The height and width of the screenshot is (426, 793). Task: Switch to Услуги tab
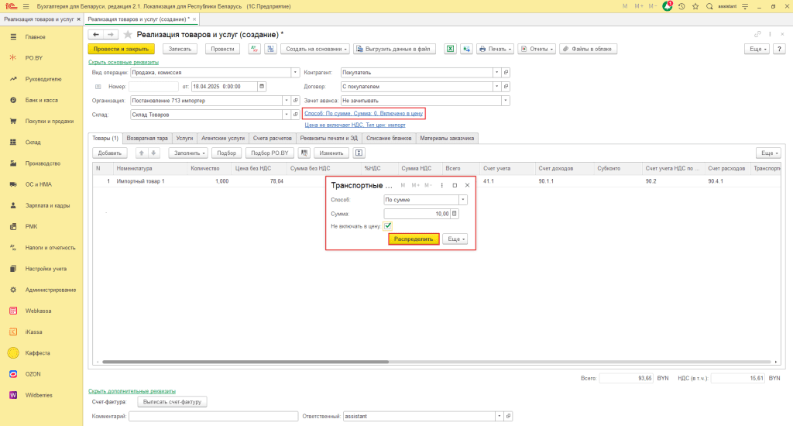tap(184, 138)
